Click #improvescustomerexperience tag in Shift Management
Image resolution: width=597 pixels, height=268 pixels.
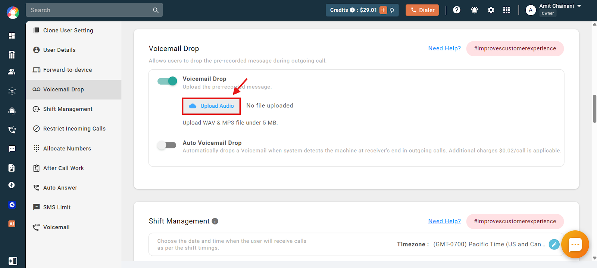coord(515,221)
